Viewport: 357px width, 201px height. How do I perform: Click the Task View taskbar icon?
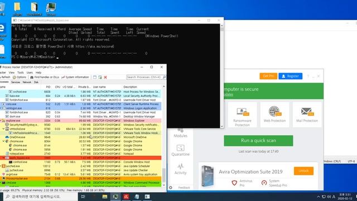tap(83, 197)
